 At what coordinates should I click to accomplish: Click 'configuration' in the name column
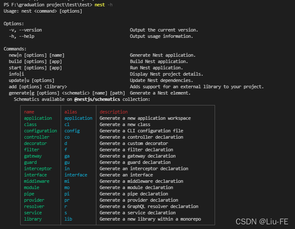tap(40, 131)
